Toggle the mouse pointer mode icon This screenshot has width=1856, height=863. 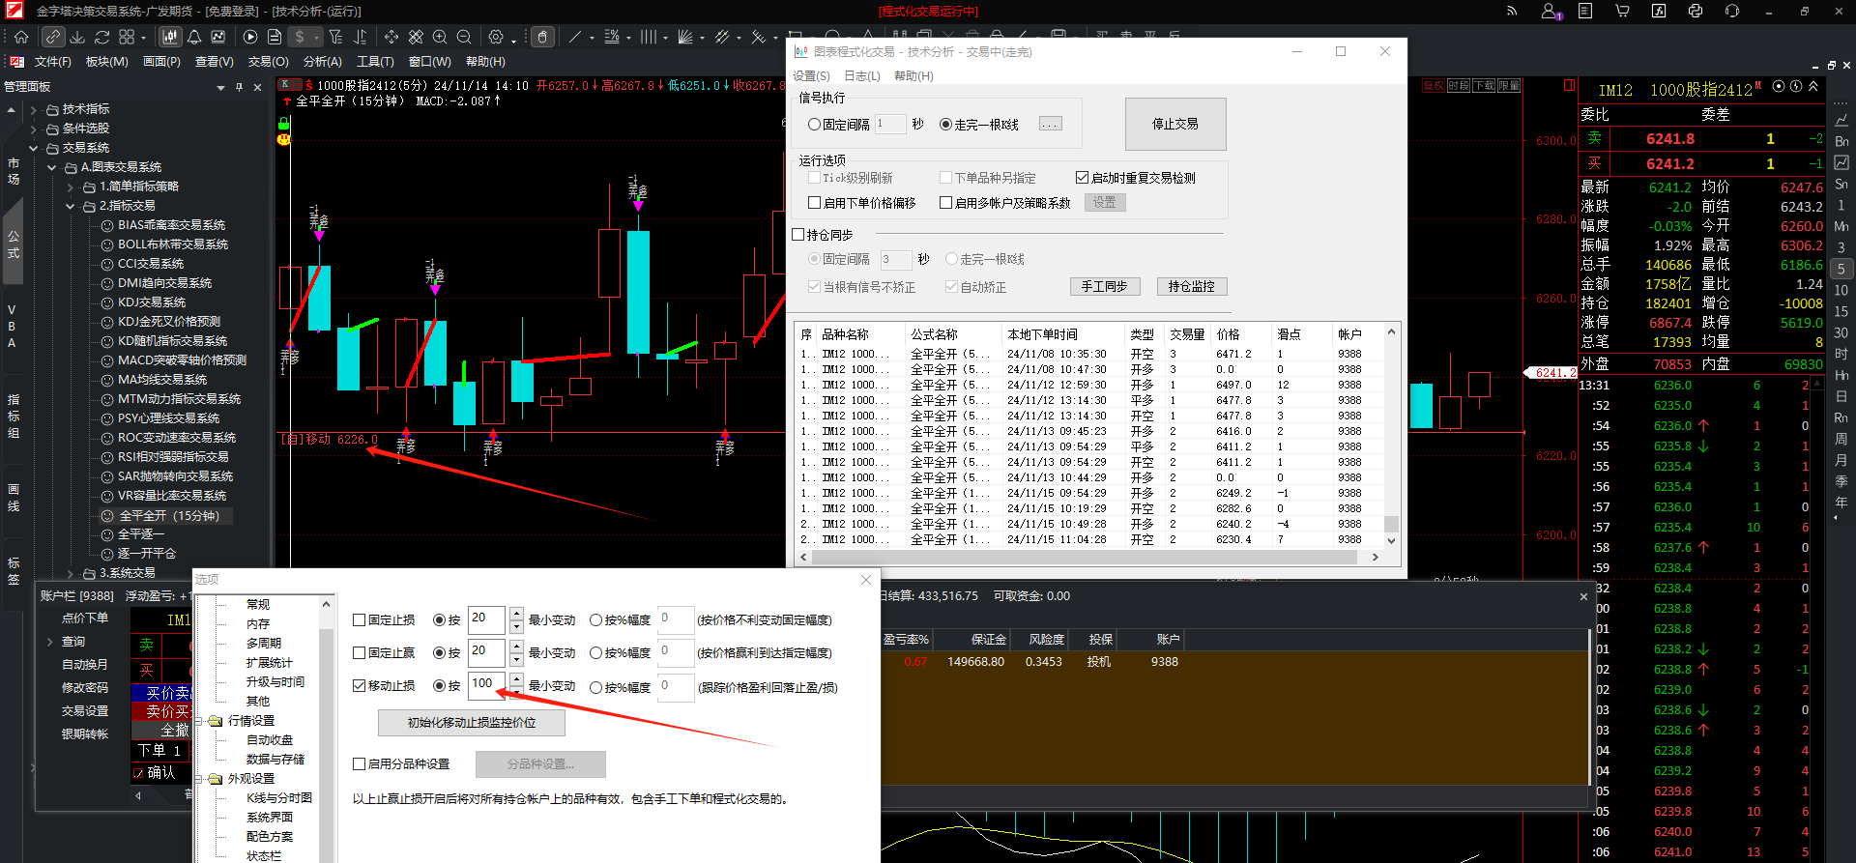[x=543, y=37]
